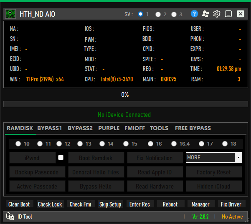
Task: Choose iOS 16.4 ramdisk version
Action: 174,144
